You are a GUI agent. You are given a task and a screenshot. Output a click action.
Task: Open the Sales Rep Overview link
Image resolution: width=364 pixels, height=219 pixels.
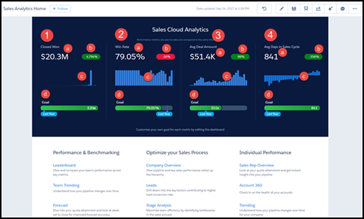(257, 166)
